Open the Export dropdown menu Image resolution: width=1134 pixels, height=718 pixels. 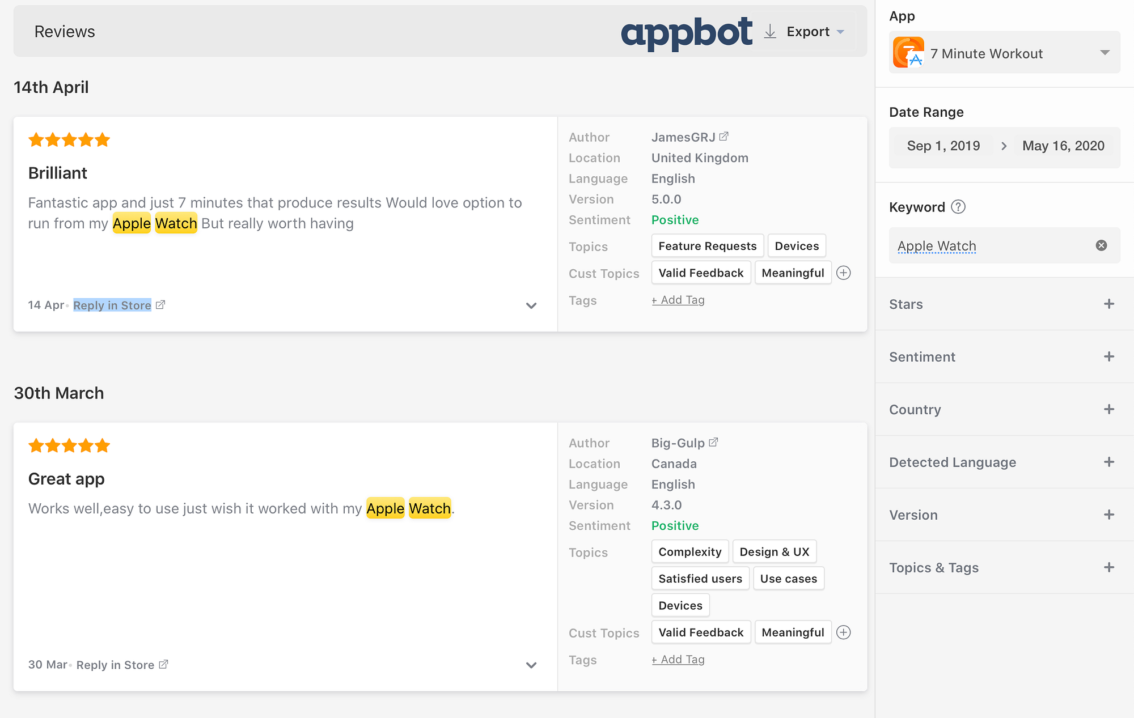pos(840,32)
